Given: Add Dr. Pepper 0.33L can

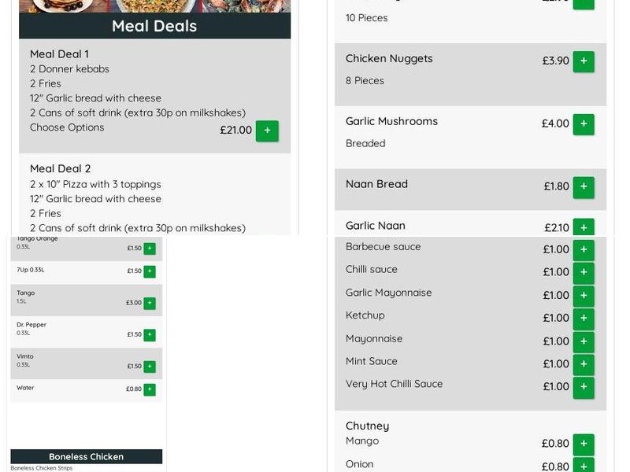Looking at the screenshot, I should point(150,334).
